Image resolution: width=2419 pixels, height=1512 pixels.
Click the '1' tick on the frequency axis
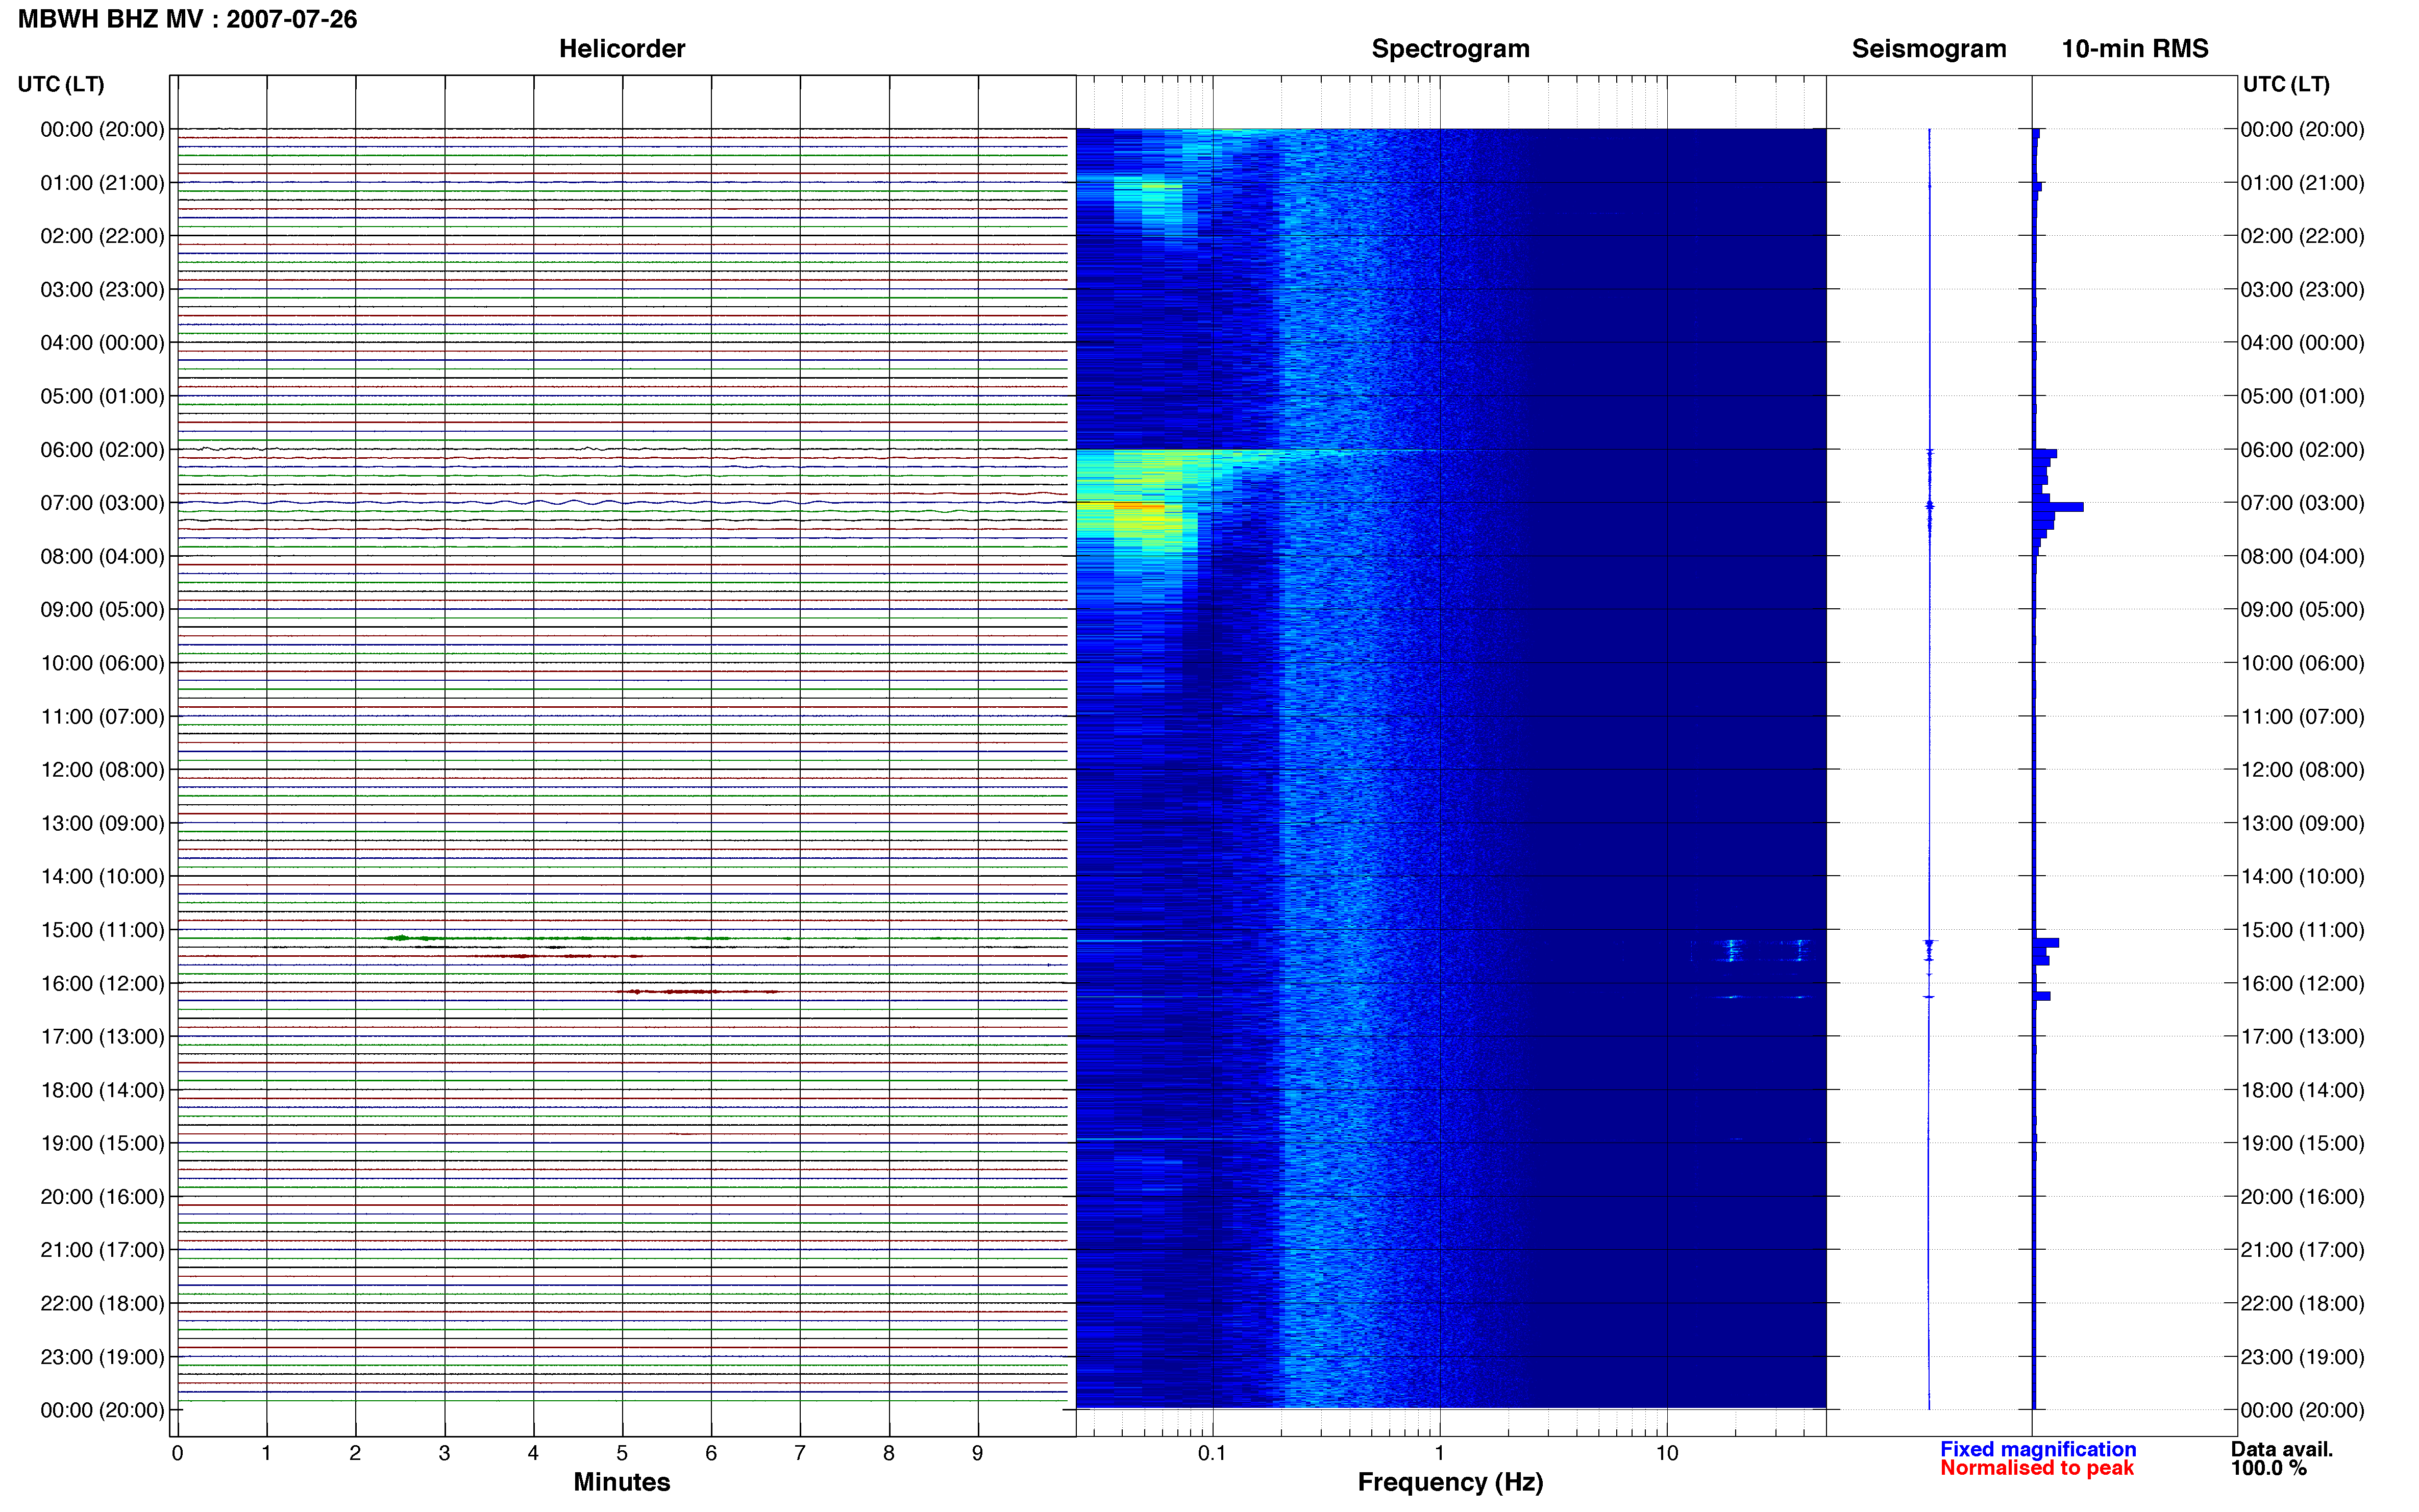click(x=1439, y=1453)
